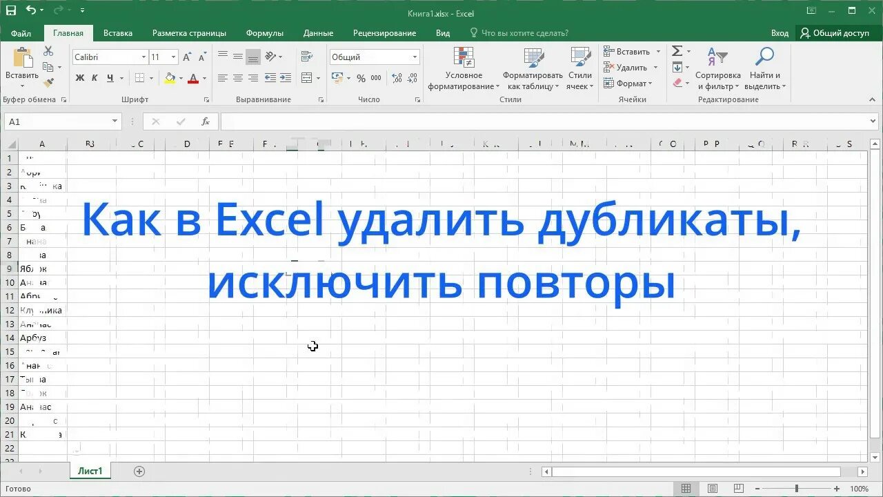Expand the Name Box A1 dropdown arrow
This screenshot has width=883, height=497.
[x=115, y=121]
